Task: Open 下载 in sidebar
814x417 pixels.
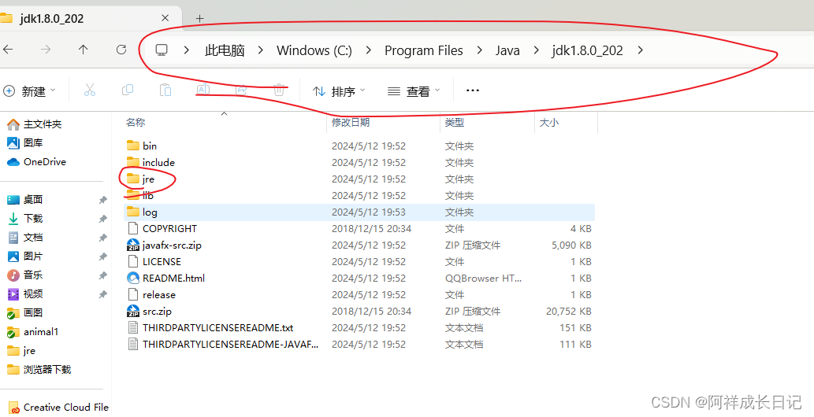Action: pos(25,219)
